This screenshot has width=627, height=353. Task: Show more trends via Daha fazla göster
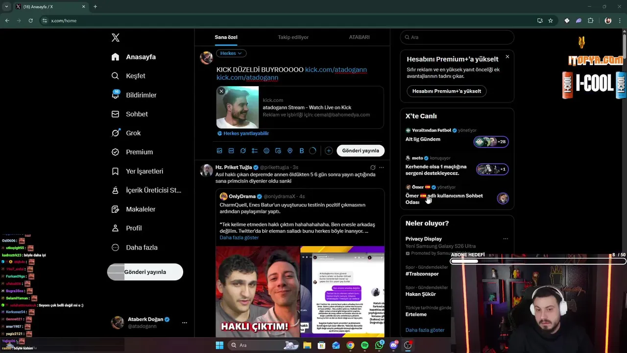coord(425,330)
